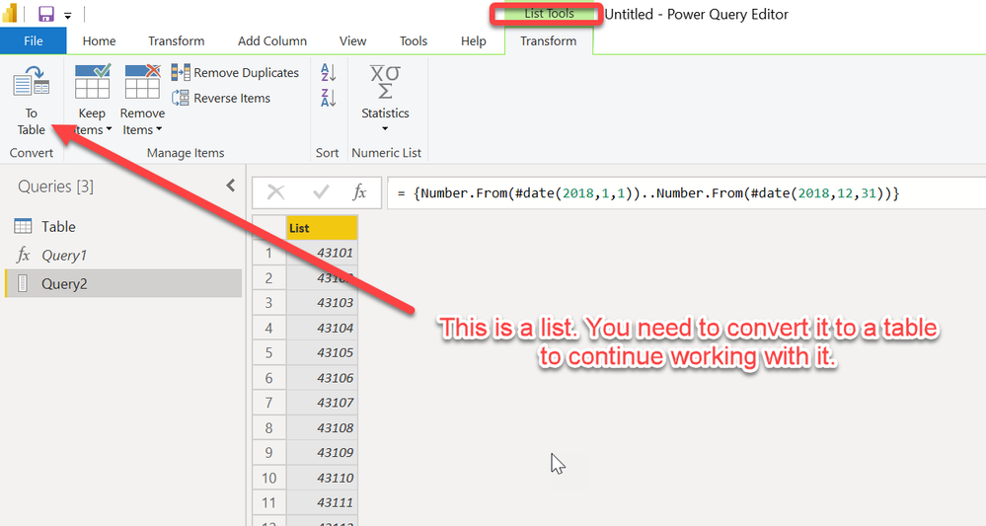Open the Quick Access Toolbar customize arrow
Viewport: 986px width, 526px height.
point(68,15)
